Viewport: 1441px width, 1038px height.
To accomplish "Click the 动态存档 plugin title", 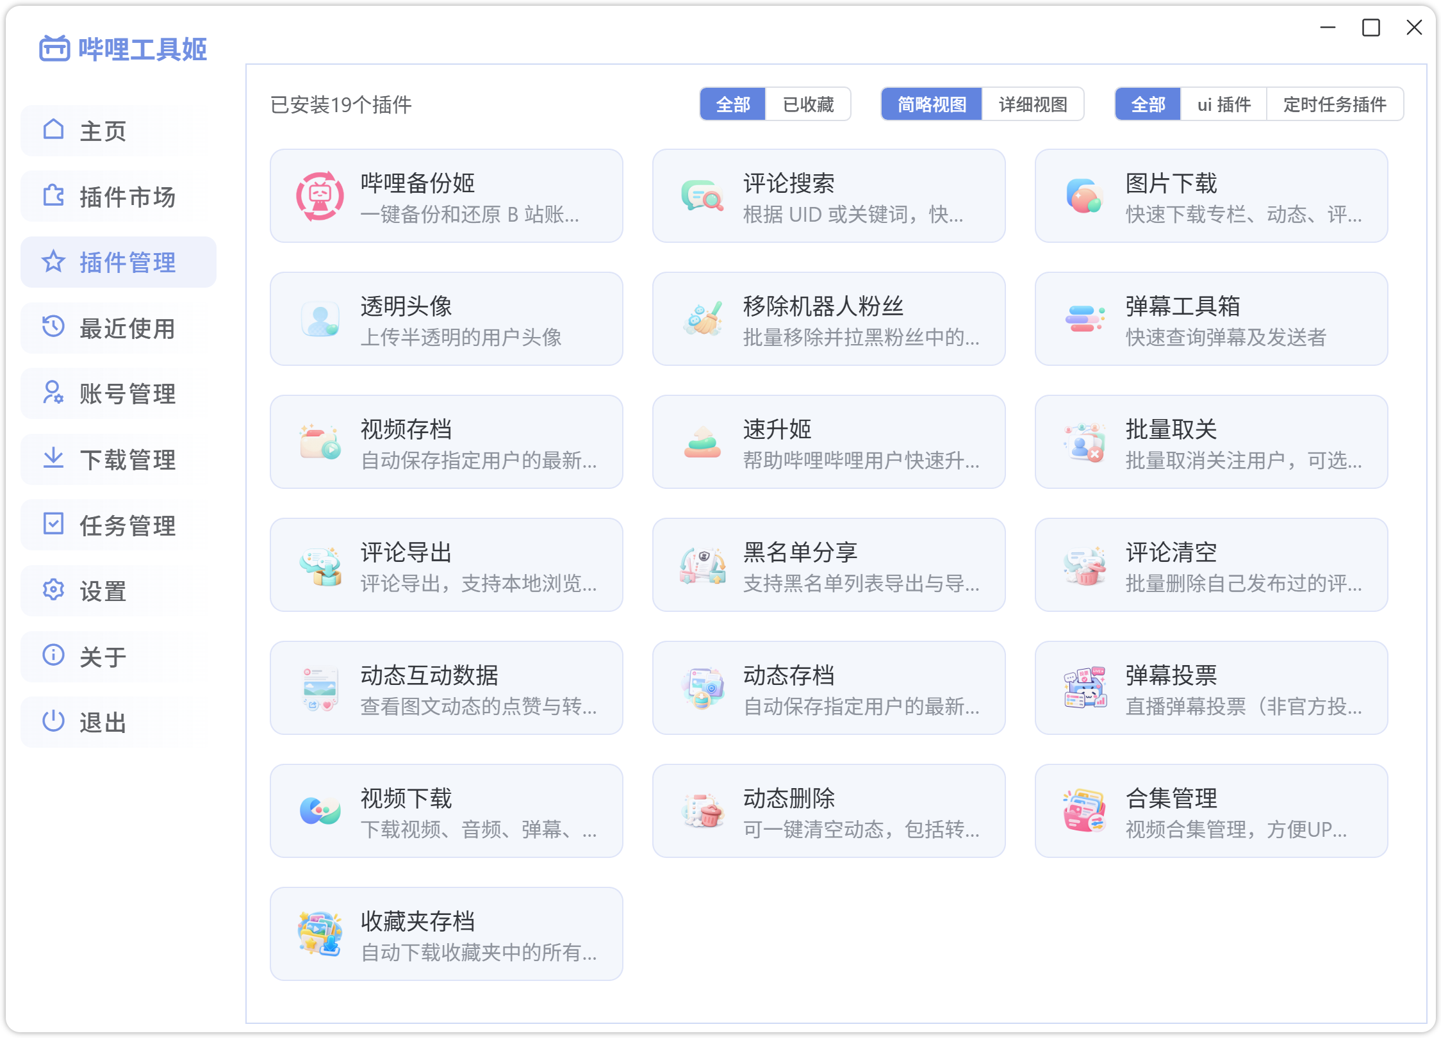I will [x=788, y=675].
